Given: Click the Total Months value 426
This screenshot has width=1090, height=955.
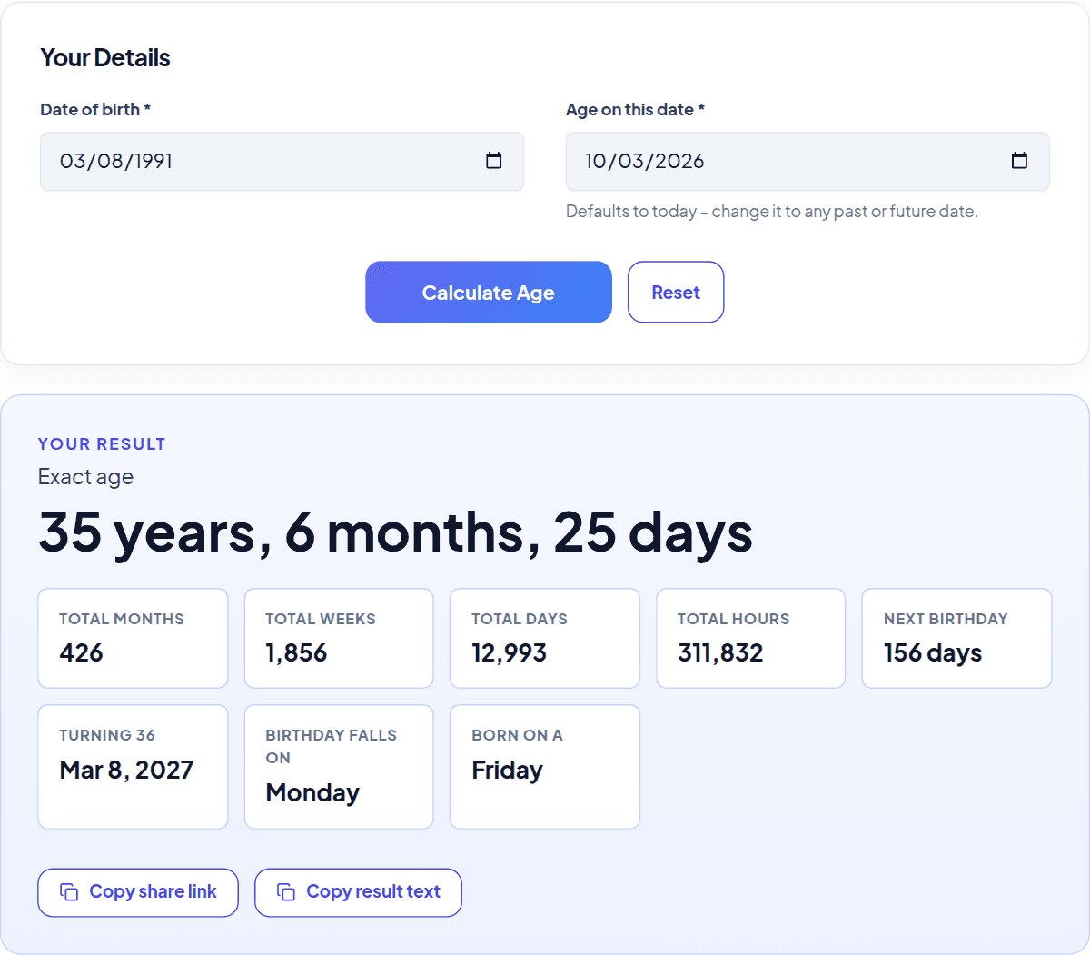Looking at the screenshot, I should [x=81, y=653].
